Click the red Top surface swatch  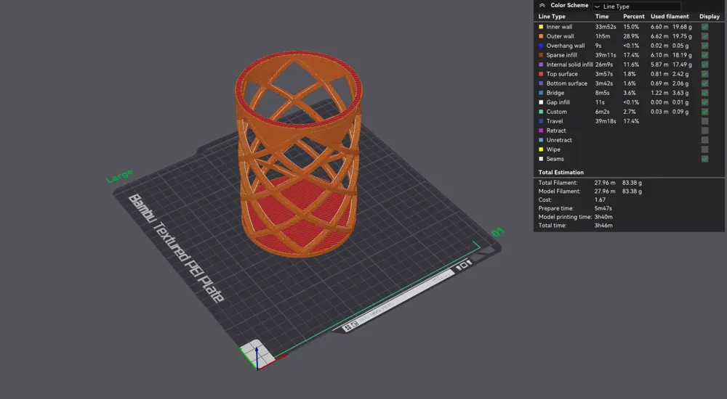click(541, 74)
